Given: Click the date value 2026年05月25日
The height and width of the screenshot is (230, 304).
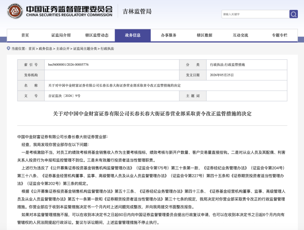Looking at the screenshot, I should [x=222, y=75].
